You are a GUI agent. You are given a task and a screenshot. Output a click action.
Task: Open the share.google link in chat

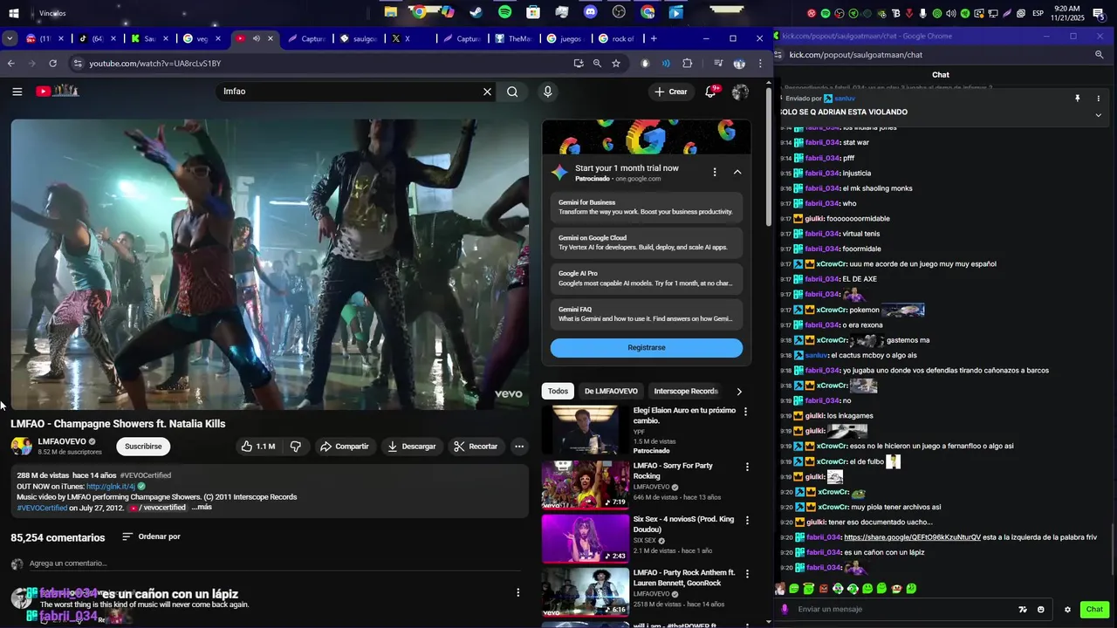click(912, 537)
